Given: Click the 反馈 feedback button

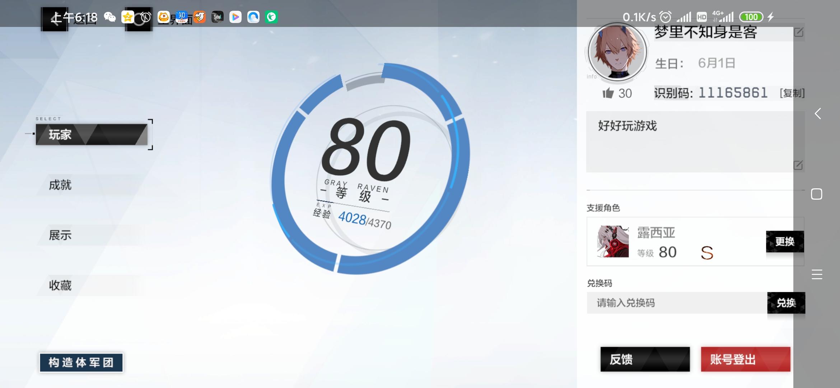Looking at the screenshot, I should coord(645,359).
